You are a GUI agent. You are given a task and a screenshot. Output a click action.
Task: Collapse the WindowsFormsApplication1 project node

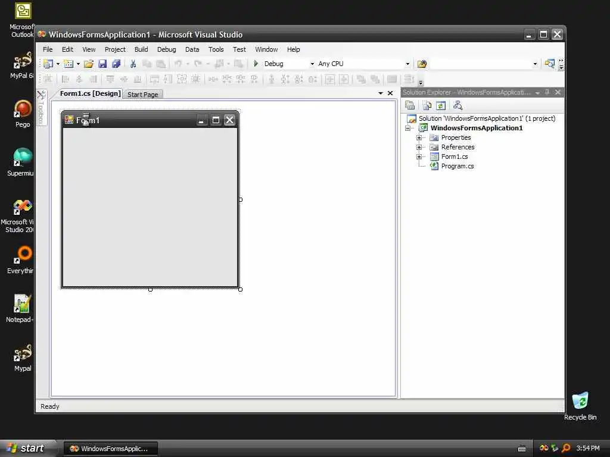(407, 128)
